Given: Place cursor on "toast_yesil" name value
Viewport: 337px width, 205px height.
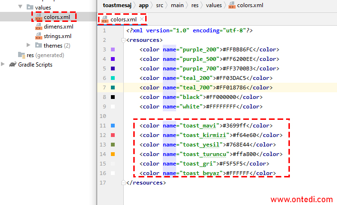Looking at the screenshot, I should point(201,145).
